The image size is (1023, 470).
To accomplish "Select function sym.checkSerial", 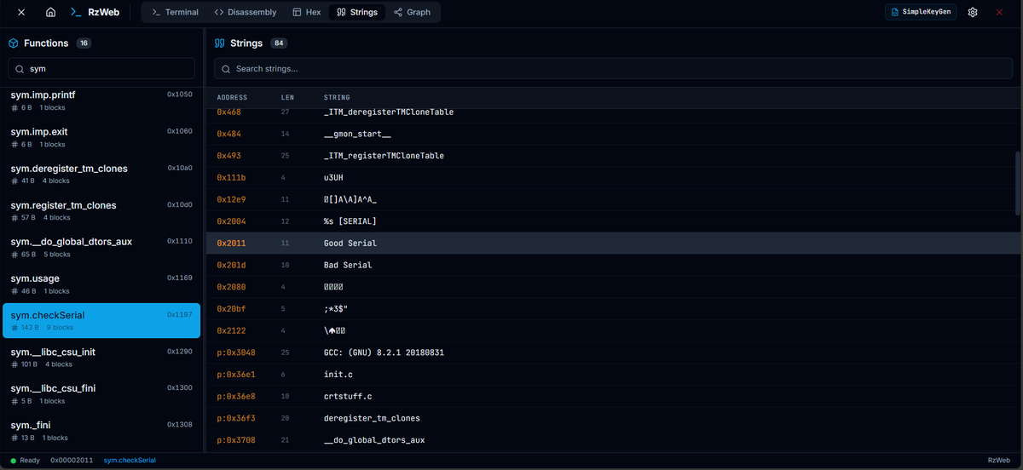I will point(101,320).
